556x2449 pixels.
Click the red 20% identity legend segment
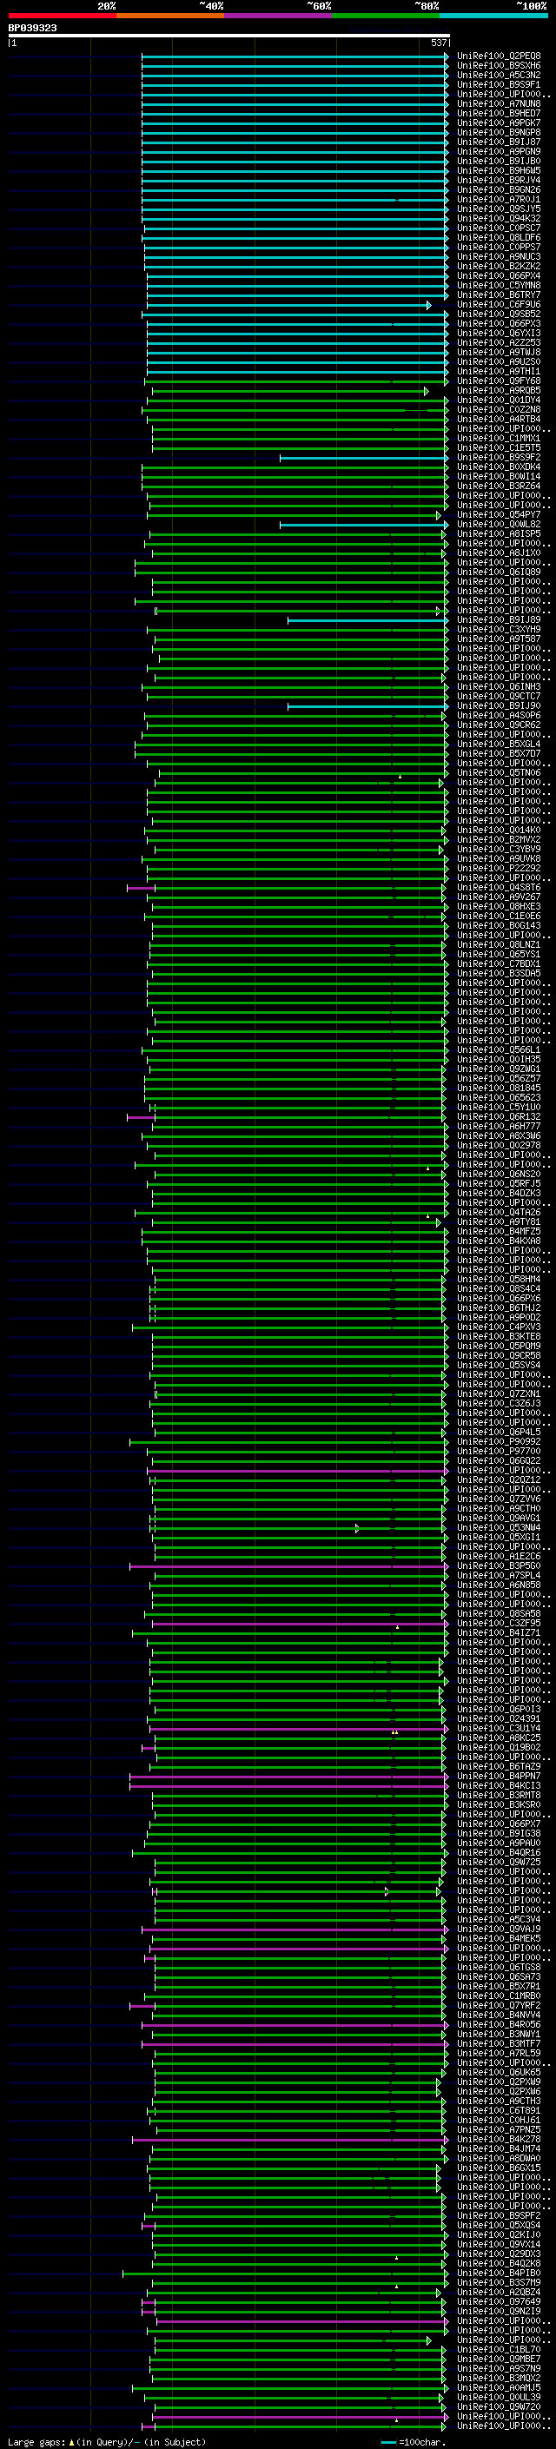pos(62,16)
